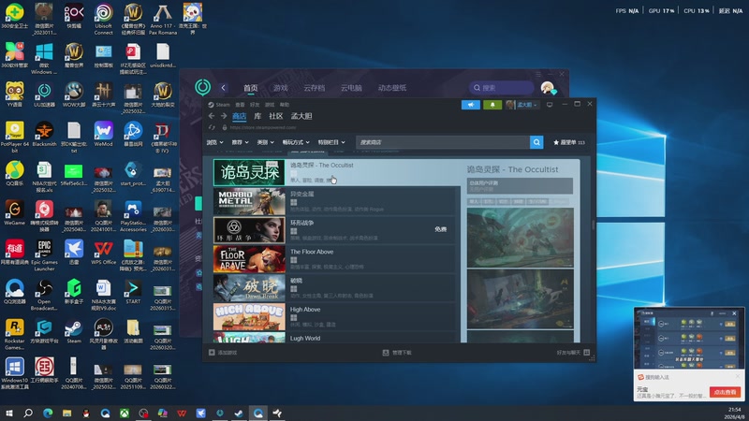Expand the 类别 dropdown in Steam store
The width and height of the screenshot is (749, 421).
pyautogui.click(x=265, y=142)
